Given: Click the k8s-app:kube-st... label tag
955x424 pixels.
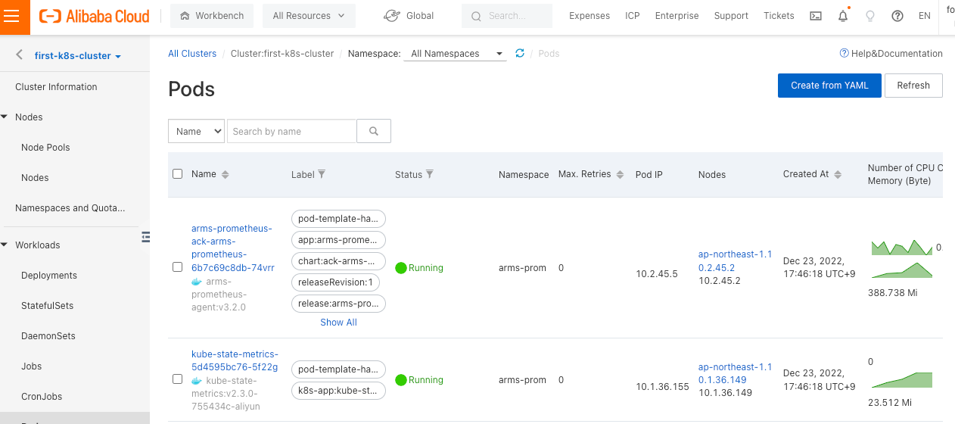Looking at the screenshot, I should 338,391.
